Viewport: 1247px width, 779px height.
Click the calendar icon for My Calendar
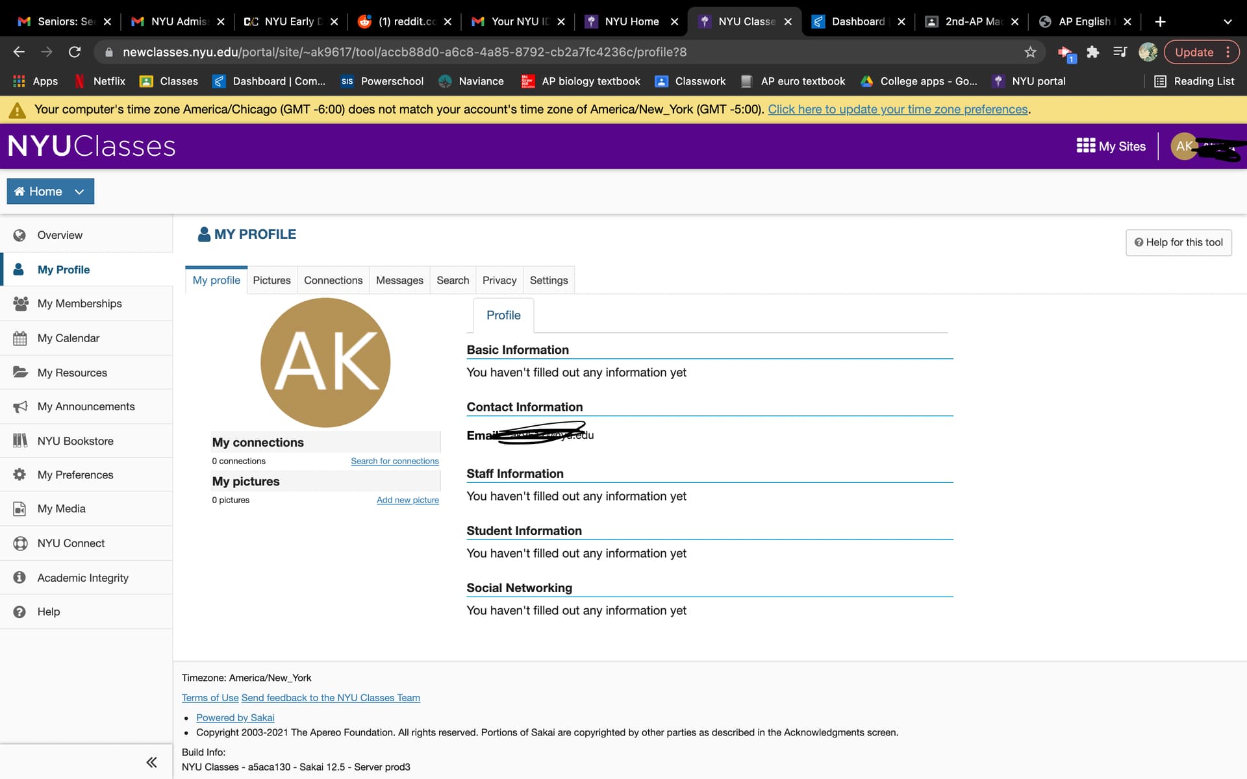pyautogui.click(x=20, y=338)
